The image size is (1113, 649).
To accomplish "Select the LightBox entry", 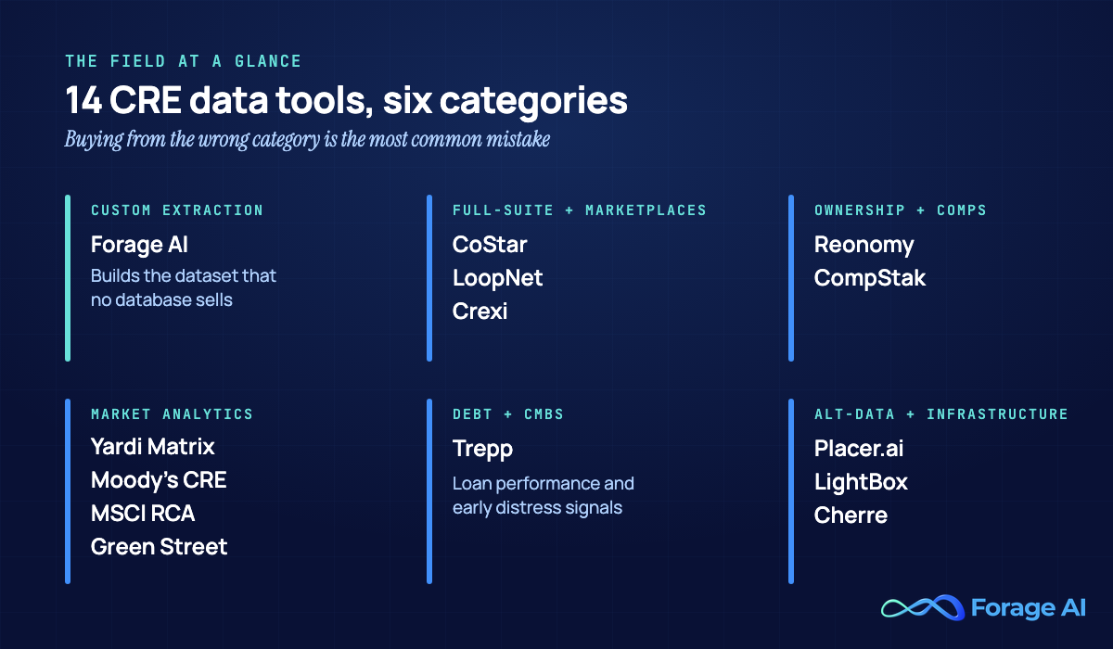I will (x=861, y=482).
